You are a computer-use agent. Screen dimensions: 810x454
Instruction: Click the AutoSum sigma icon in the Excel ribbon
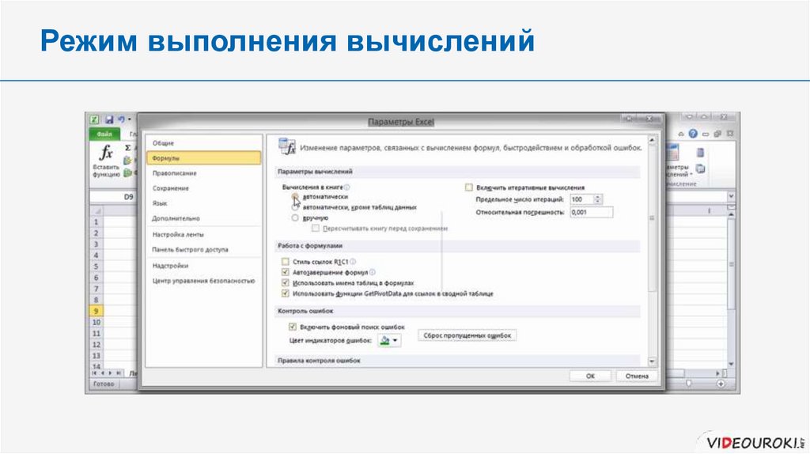[127, 148]
